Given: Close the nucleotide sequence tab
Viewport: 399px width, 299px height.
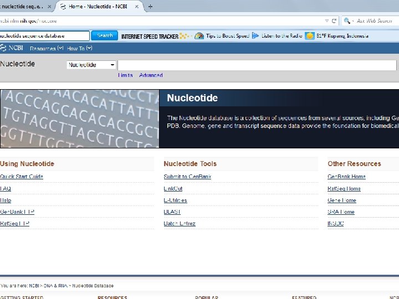Looking at the screenshot, I should 49,7.
